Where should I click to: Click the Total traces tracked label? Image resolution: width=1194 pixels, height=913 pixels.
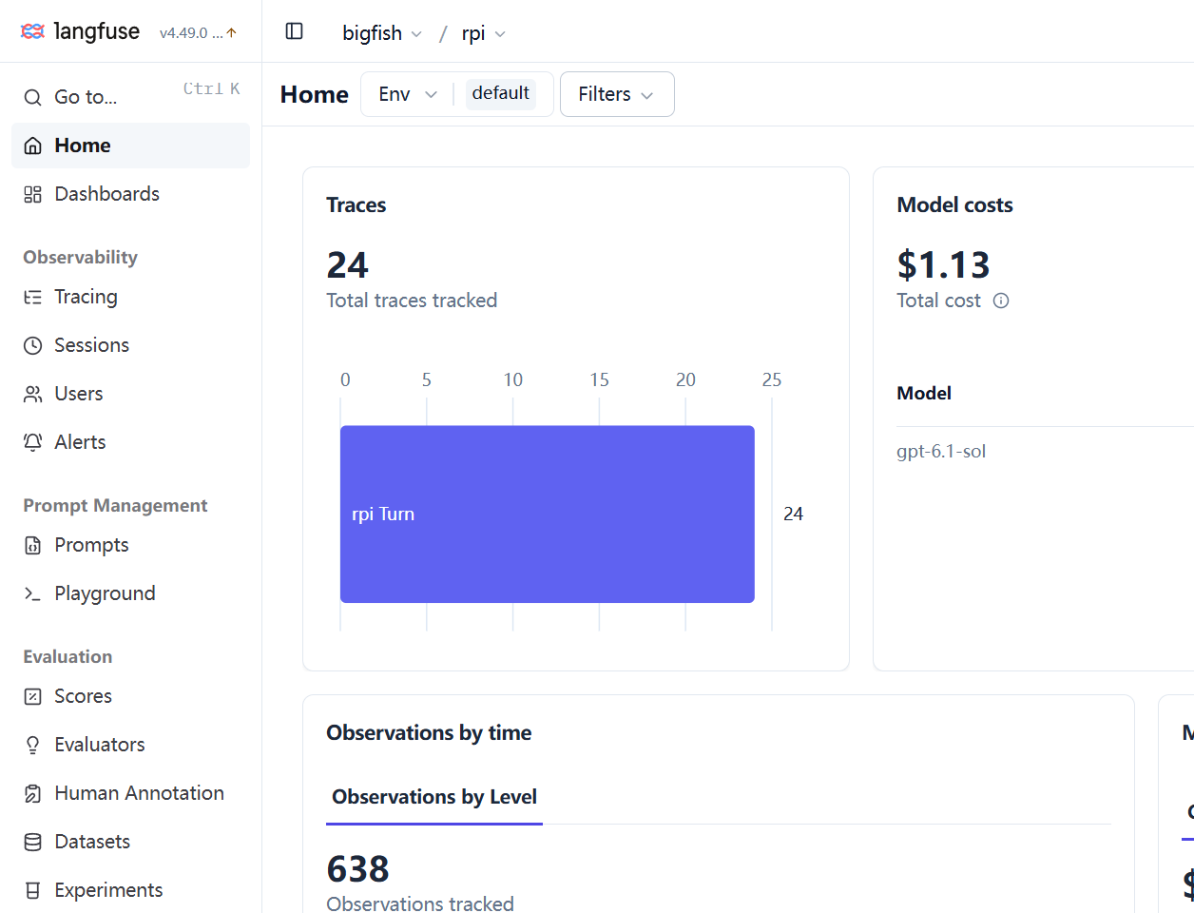point(412,301)
